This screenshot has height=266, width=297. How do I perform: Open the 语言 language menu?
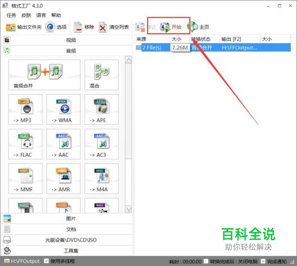click(x=41, y=15)
